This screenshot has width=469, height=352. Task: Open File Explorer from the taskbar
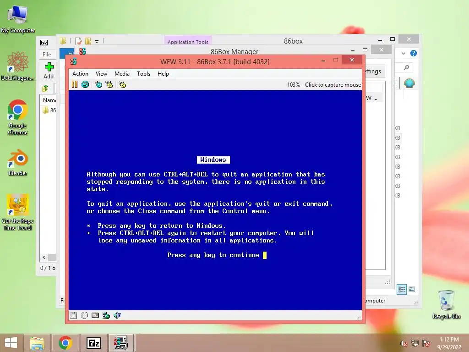[x=37, y=343]
